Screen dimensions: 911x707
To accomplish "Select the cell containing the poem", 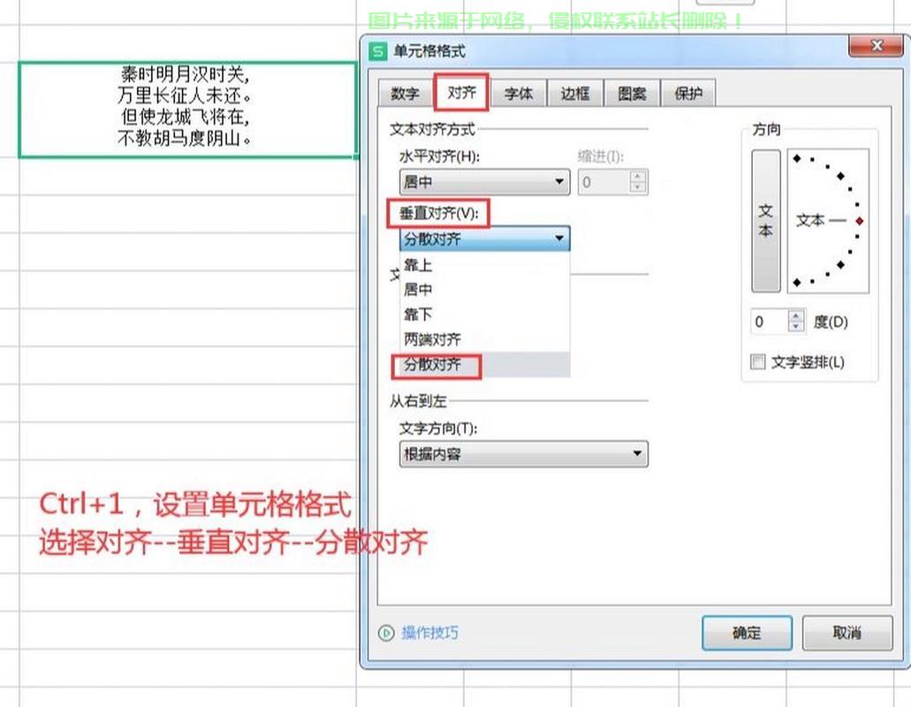I will [x=187, y=110].
